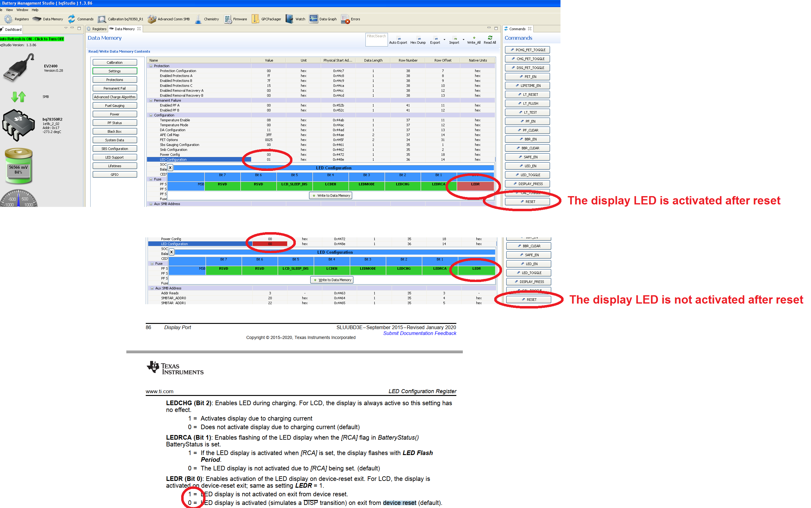Open the Help menu
This screenshot has width=811, height=508.
click(x=35, y=10)
